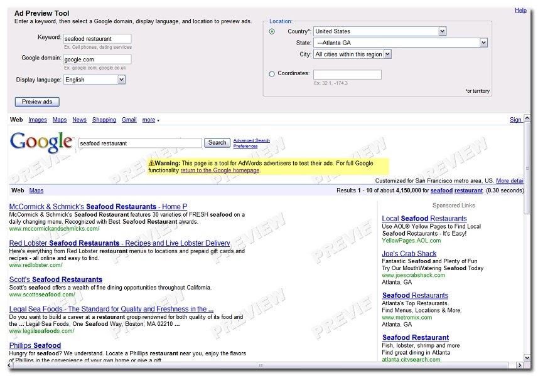The image size is (538, 376).
Task: Click the vertical scrollbar thumb
Action: click(527, 168)
